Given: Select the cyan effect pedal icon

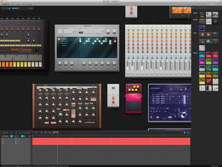Looking at the screenshot, I should pos(215,68).
